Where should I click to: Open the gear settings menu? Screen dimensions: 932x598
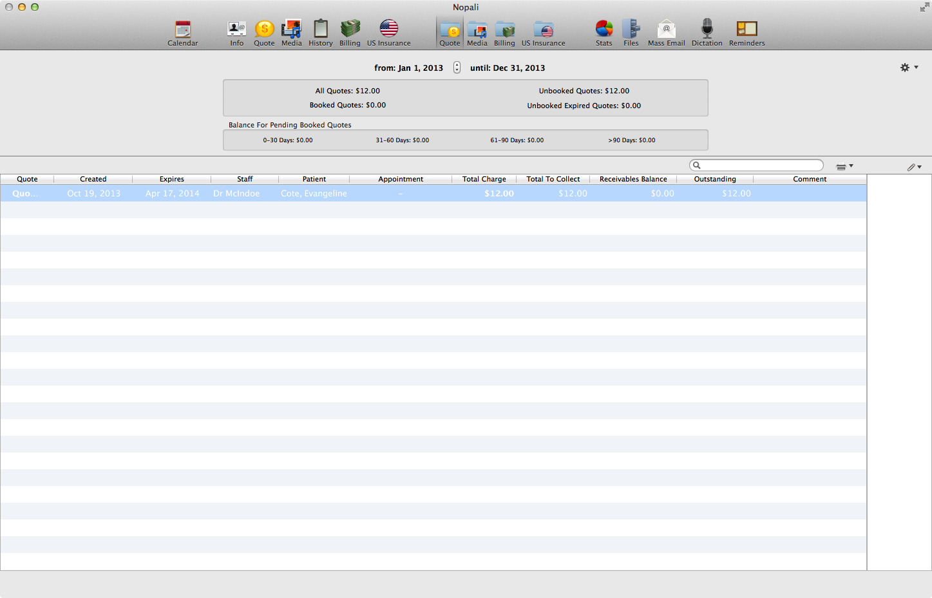[x=909, y=68]
